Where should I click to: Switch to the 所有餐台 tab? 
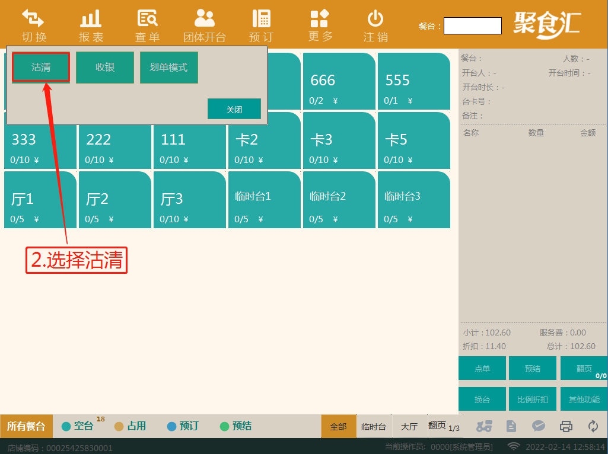coord(26,427)
